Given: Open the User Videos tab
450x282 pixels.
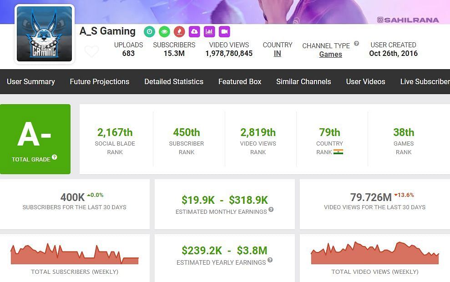Looking at the screenshot, I should click(365, 82).
